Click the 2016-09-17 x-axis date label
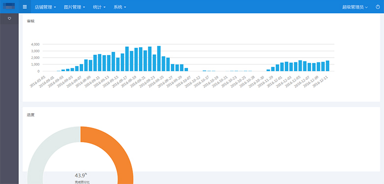Viewport: 384px width, 184px height. click(120, 82)
